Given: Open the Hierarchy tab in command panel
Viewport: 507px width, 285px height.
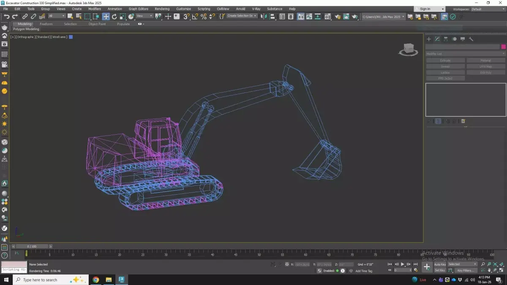Looking at the screenshot, I should tap(446, 39).
